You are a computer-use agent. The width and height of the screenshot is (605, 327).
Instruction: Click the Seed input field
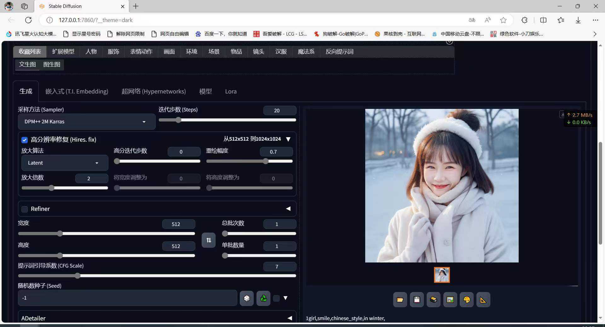(x=127, y=298)
